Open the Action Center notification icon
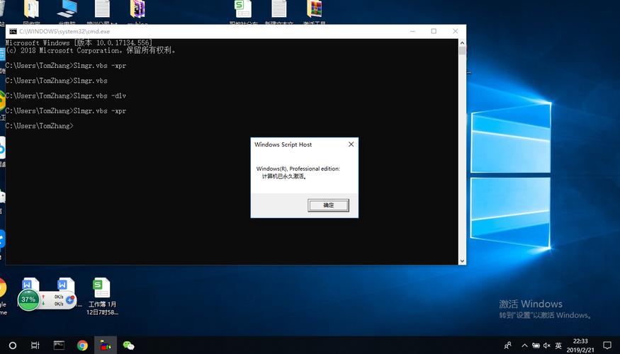Viewport: 620px width, 354px height. (x=607, y=346)
